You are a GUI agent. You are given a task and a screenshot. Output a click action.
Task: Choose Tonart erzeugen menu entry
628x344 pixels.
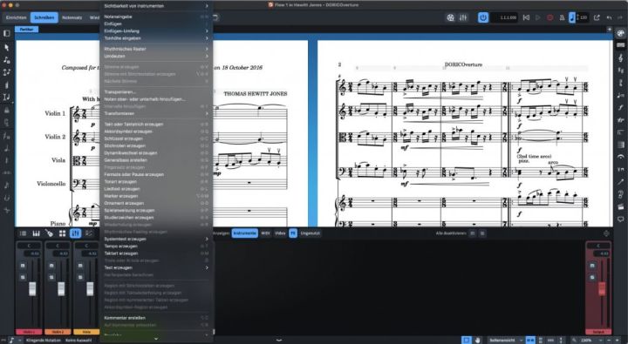156,182
